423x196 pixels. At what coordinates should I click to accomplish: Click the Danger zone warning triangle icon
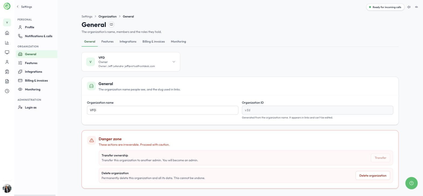pos(92,140)
